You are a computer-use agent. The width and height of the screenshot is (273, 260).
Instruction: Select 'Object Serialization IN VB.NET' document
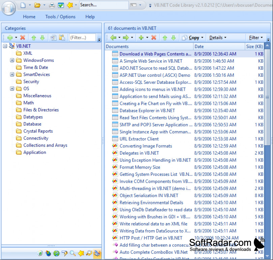click(149, 195)
